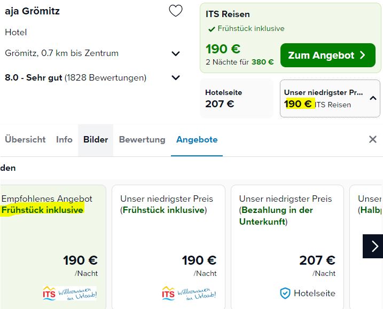Image resolution: width=383 pixels, height=309 pixels.
Task: Click the Hotelseite shield icon
Action: click(285, 293)
